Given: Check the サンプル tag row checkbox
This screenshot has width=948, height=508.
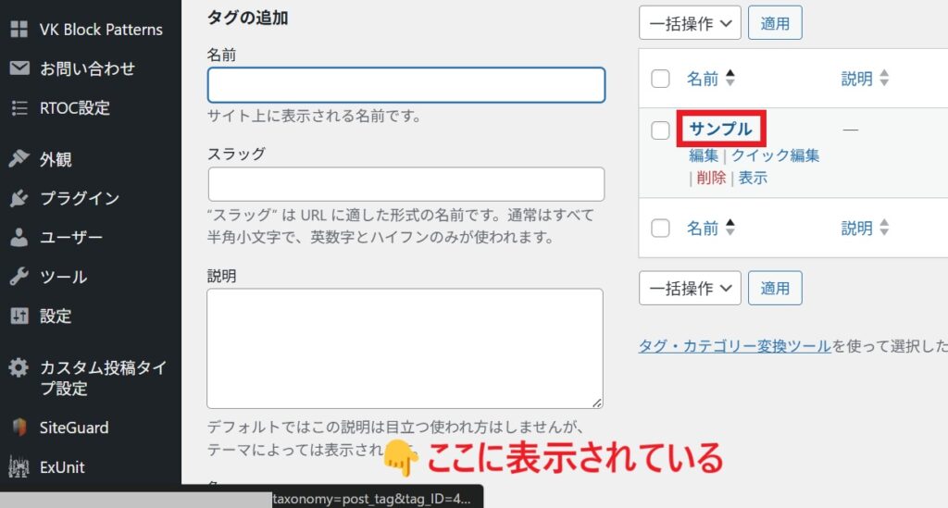Looking at the screenshot, I should click(x=660, y=130).
